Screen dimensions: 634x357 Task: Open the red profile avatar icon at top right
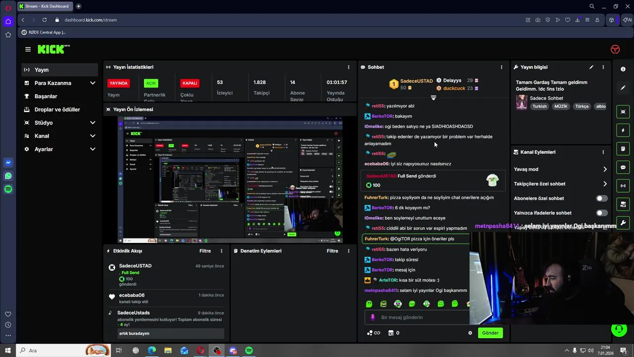coord(615,49)
